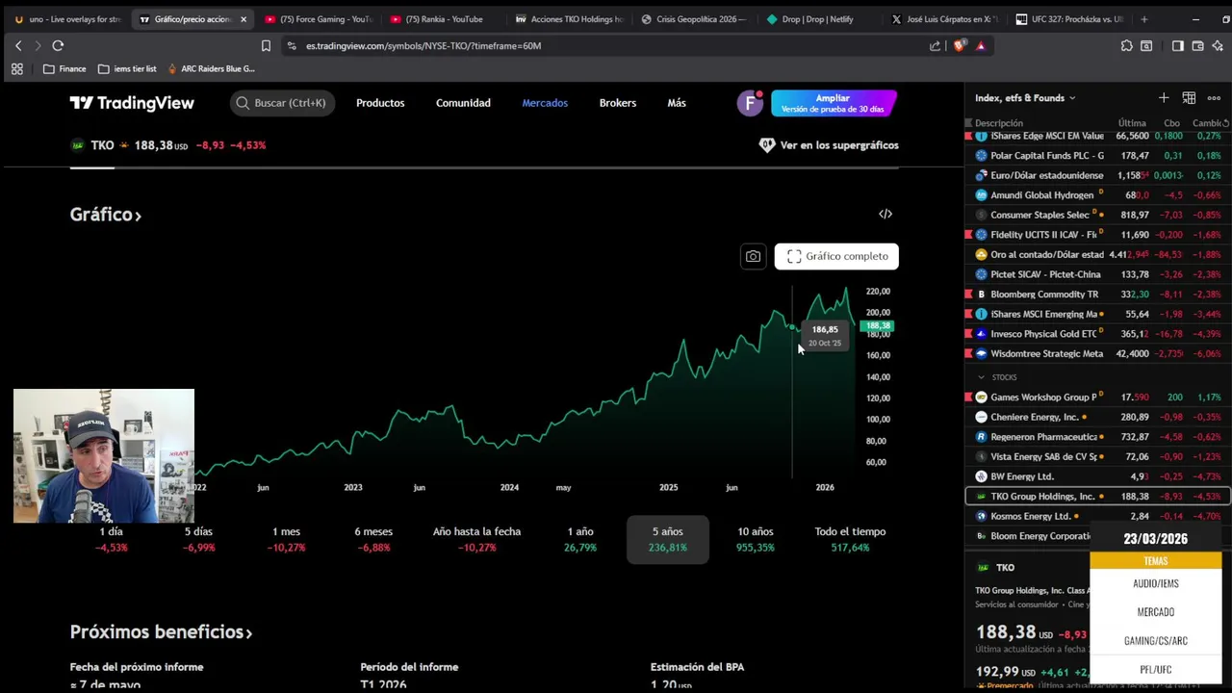
Task: Open the Brave Rewards triangle icon
Action: [981, 45]
